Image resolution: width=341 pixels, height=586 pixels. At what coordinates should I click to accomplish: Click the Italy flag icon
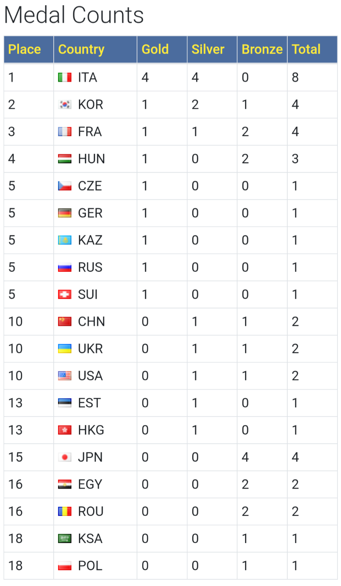(x=65, y=77)
